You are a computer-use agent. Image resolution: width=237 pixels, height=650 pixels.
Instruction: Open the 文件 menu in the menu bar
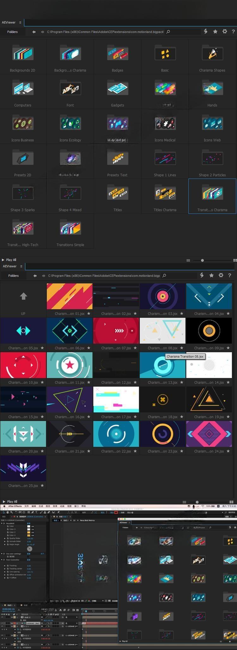[x=27, y=506]
